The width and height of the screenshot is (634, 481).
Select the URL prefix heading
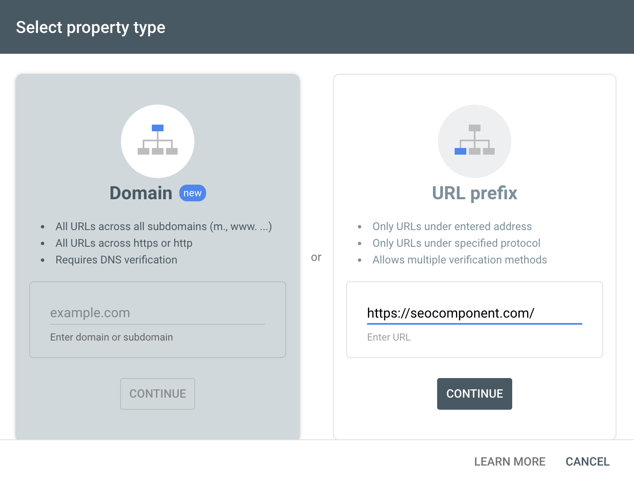pyautogui.click(x=475, y=193)
